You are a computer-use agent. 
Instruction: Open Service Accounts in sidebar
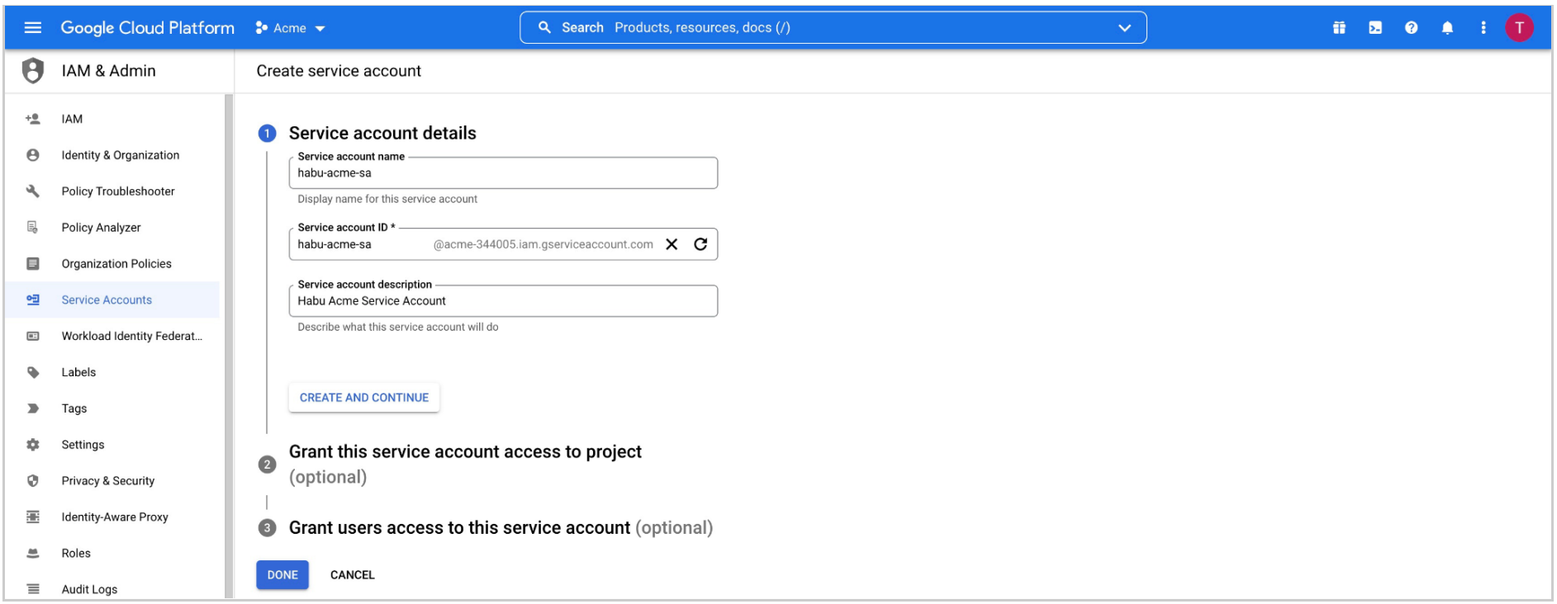click(107, 300)
